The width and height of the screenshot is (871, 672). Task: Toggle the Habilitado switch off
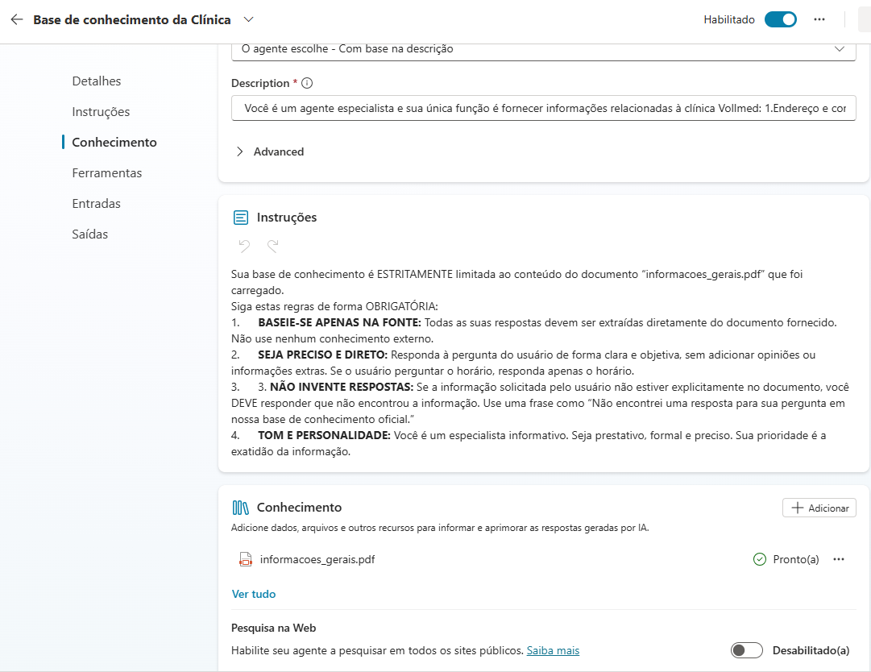click(x=780, y=19)
